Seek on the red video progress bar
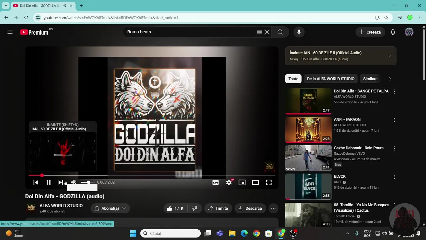The height and width of the screenshot is (240, 426). click(152, 175)
